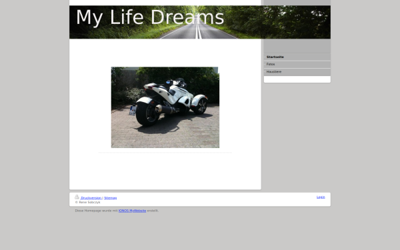The image size is (400, 250).
Task: Click the Login link
Action: point(321,197)
